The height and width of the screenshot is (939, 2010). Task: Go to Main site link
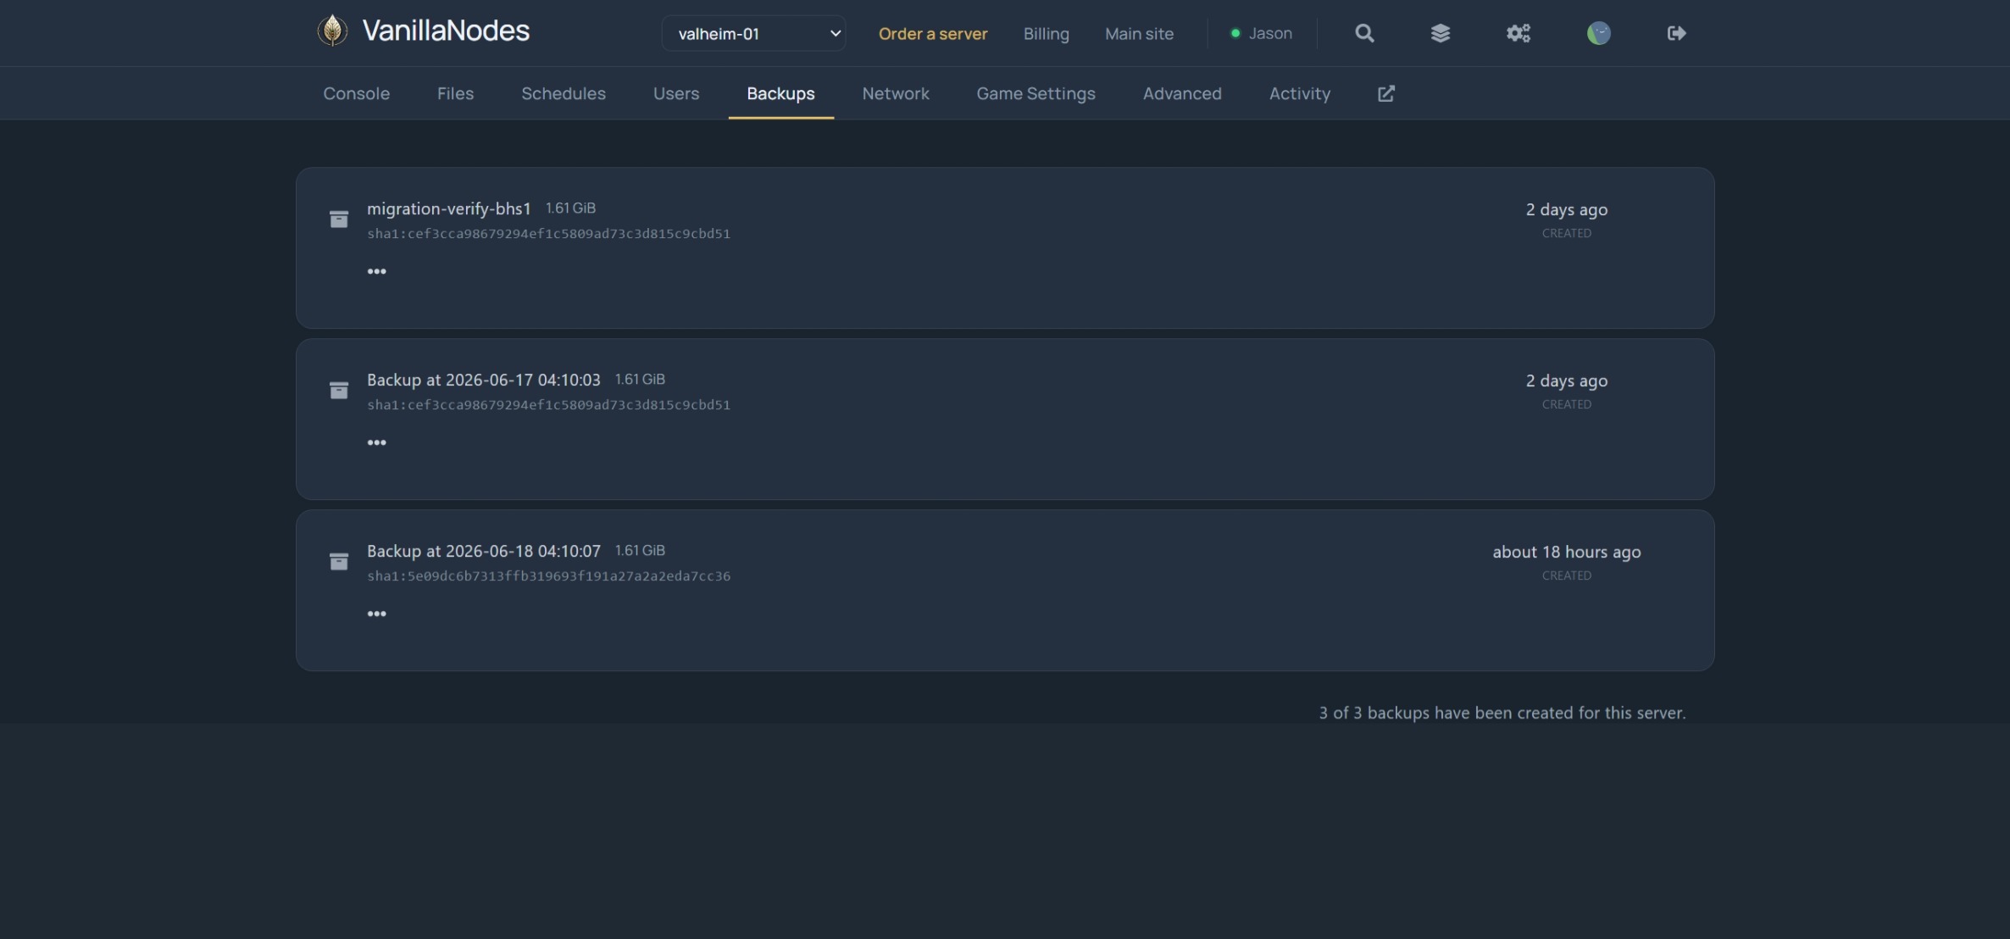(1140, 33)
